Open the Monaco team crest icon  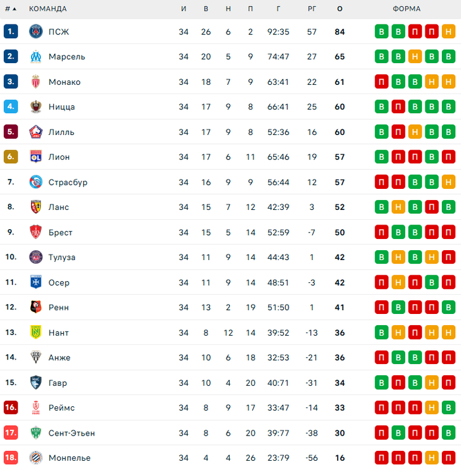(x=36, y=82)
